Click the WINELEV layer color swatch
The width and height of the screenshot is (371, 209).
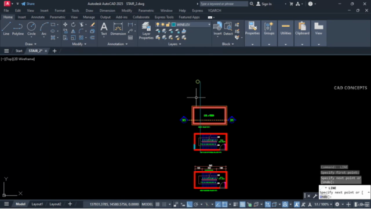tap(173, 24)
